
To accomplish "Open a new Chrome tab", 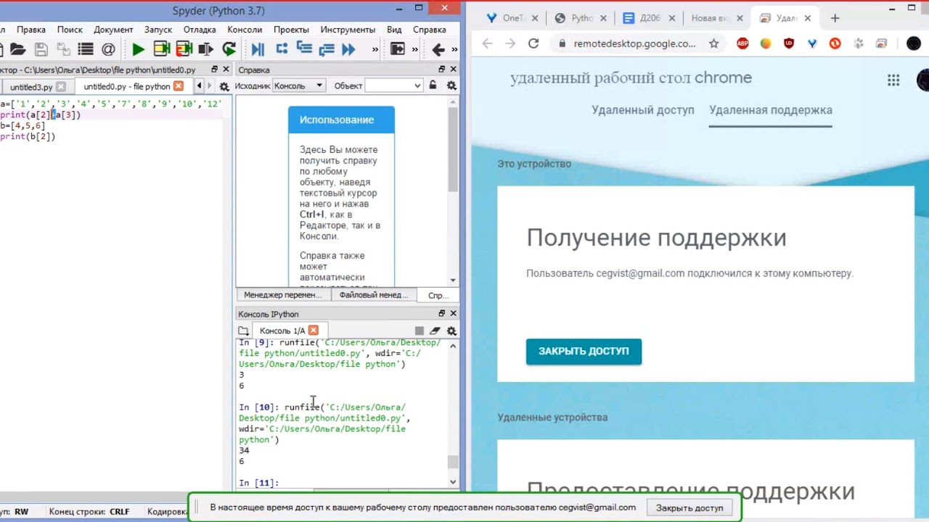I will (x=835, y=18).
